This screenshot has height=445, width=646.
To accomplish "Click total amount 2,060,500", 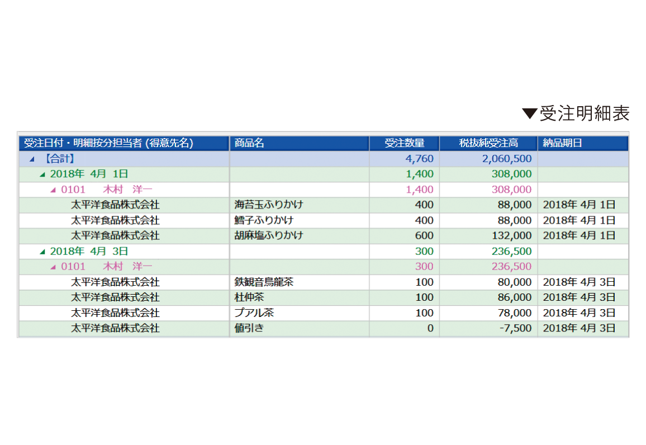I will [507, 159].
